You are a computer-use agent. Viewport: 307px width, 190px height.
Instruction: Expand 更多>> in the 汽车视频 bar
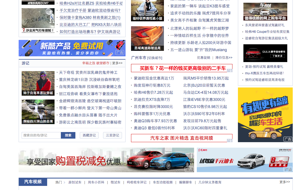[285, 182]
